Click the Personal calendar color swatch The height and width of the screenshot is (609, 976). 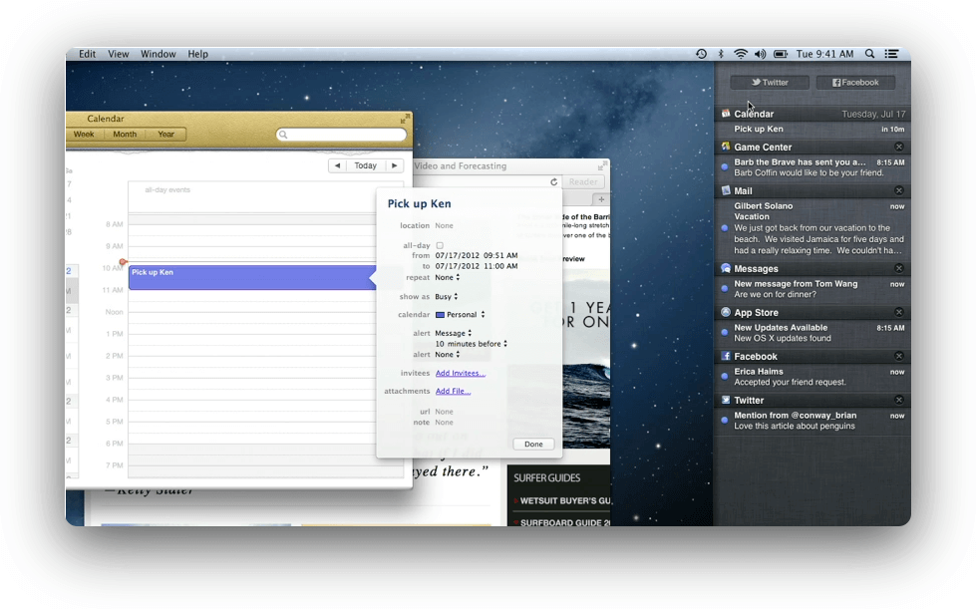pos(440,315)
